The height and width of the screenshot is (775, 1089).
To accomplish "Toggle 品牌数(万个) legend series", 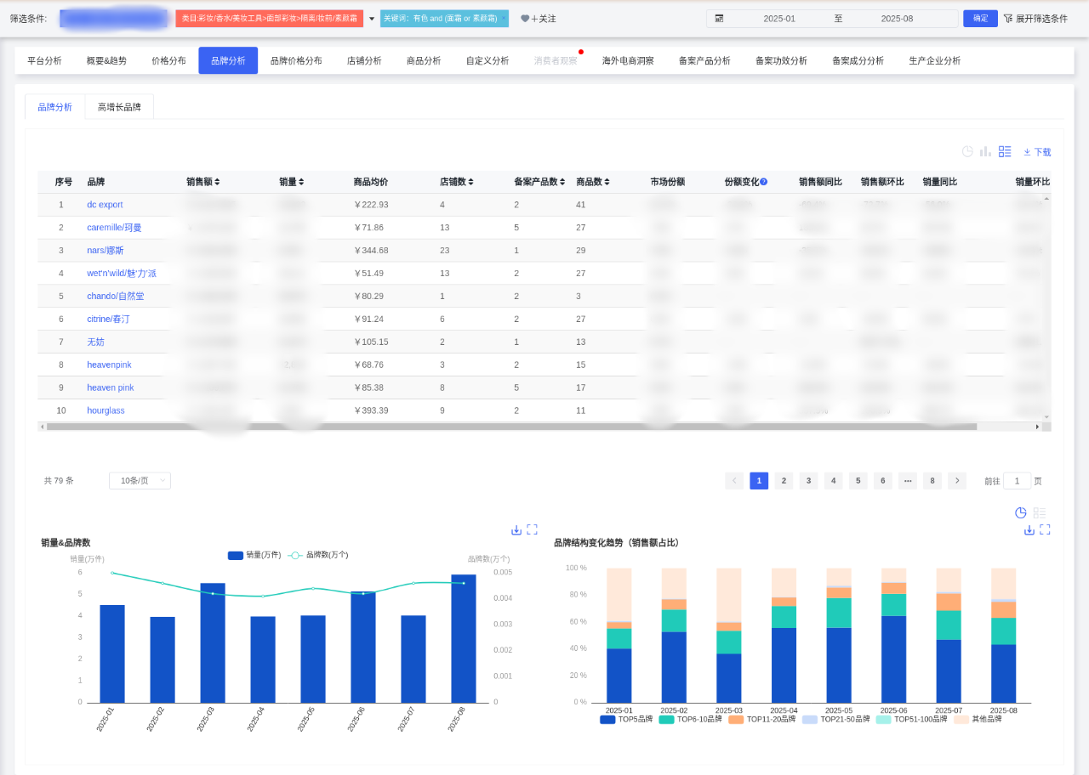I will pos(317,555).
